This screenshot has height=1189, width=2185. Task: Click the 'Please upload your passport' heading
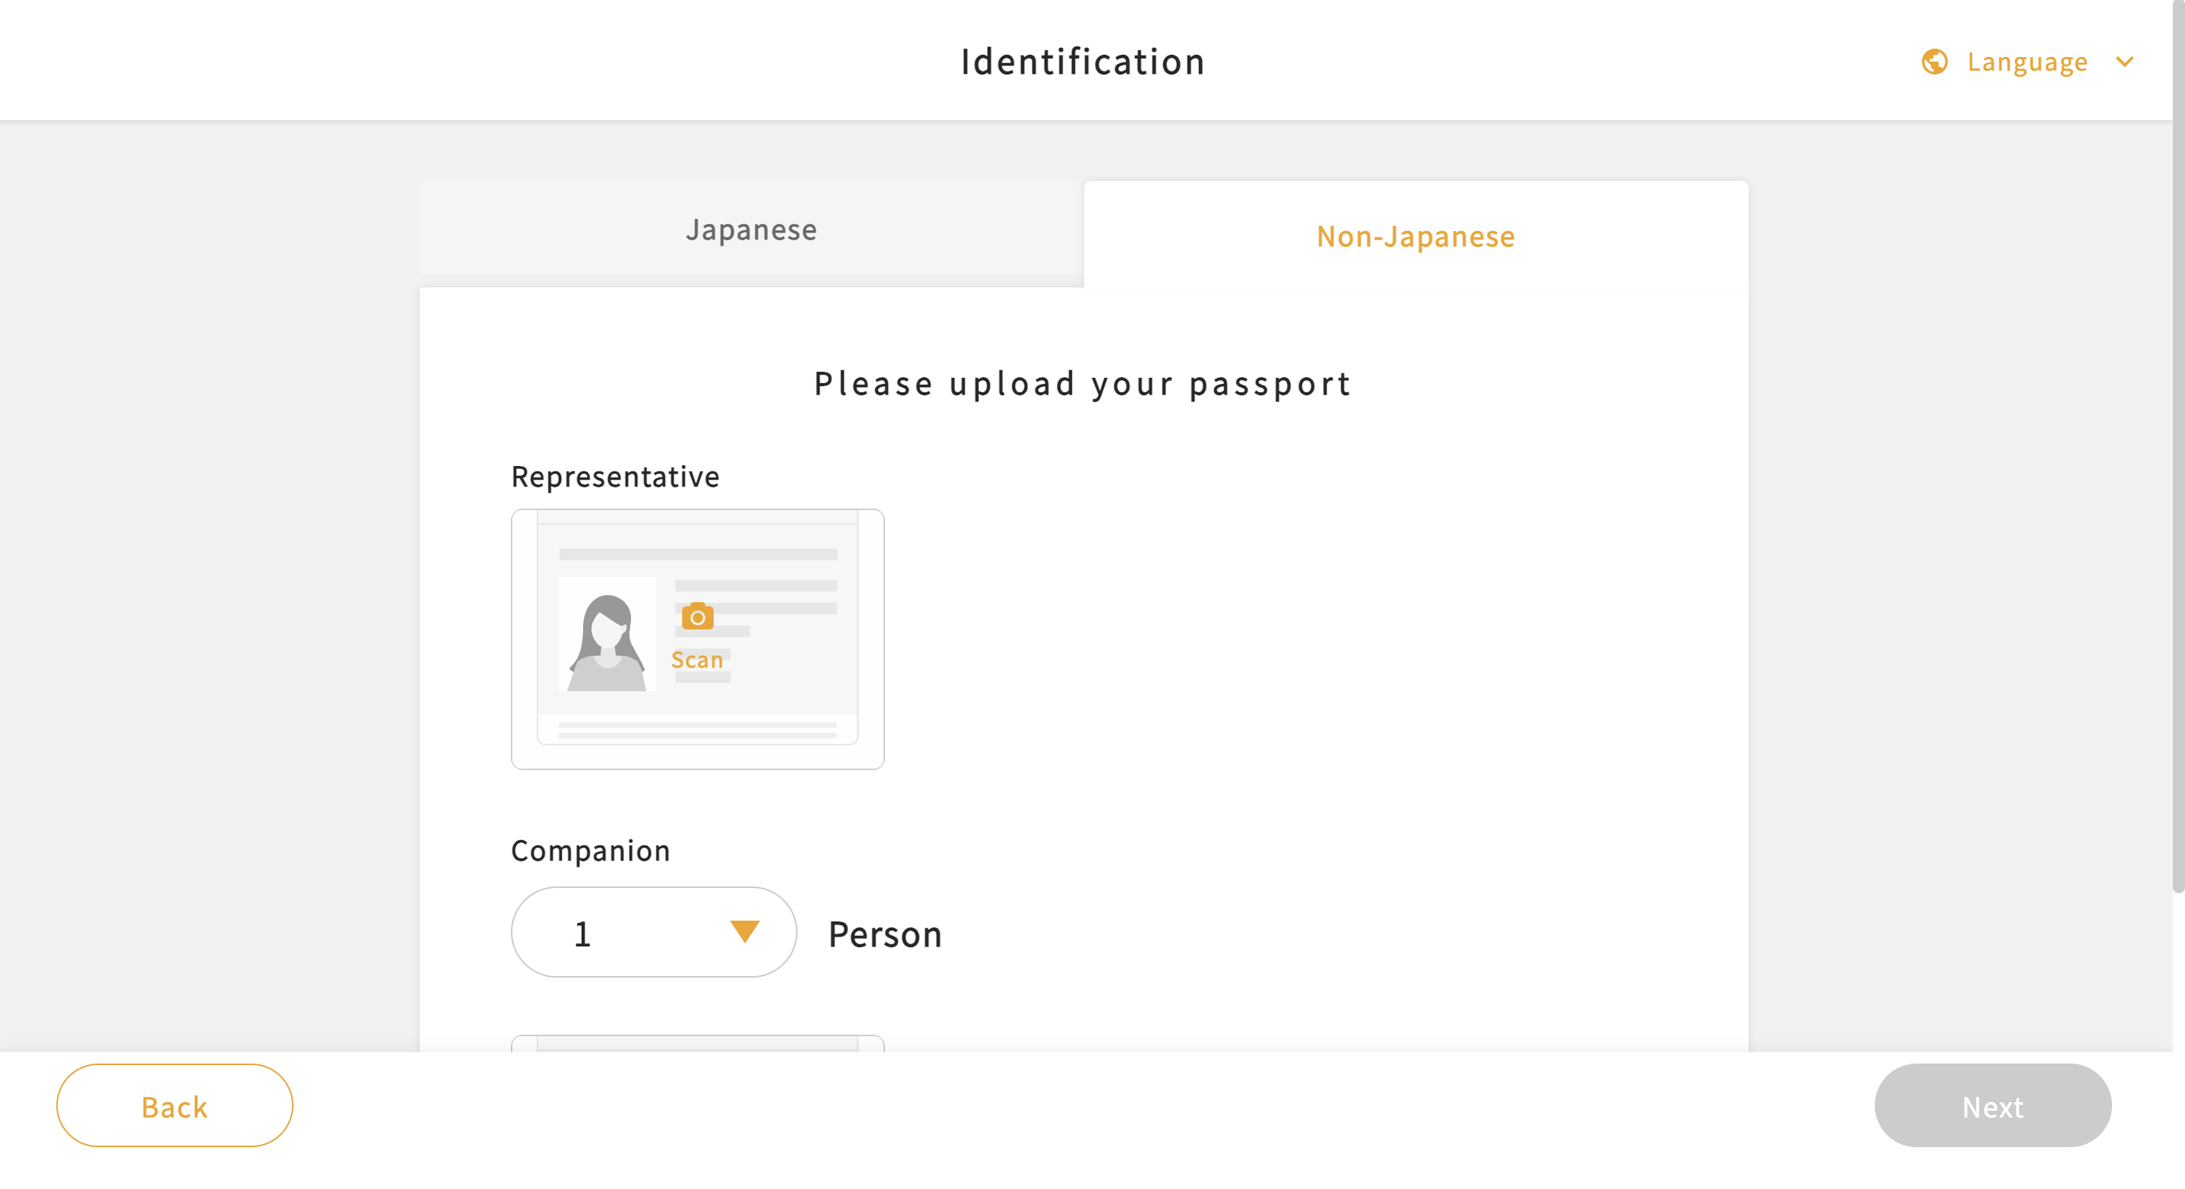(1083, 383)
